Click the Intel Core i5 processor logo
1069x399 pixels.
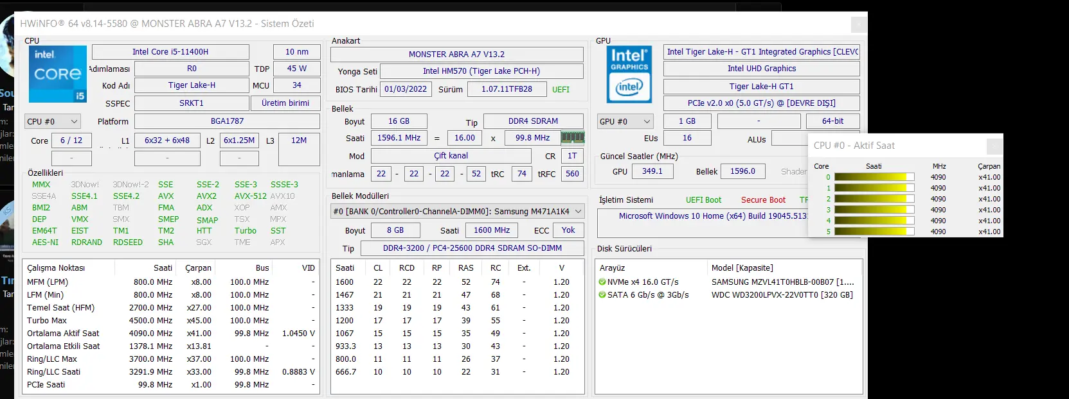(x=58, y=74)
